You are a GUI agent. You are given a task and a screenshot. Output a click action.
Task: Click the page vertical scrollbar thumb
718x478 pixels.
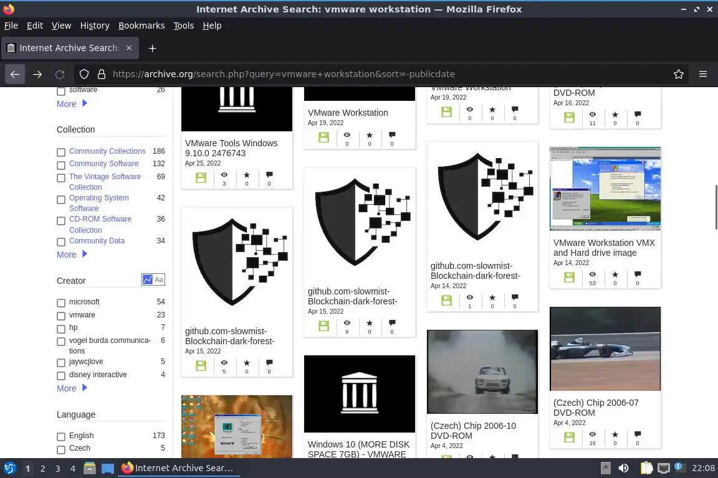pos(716,207)
